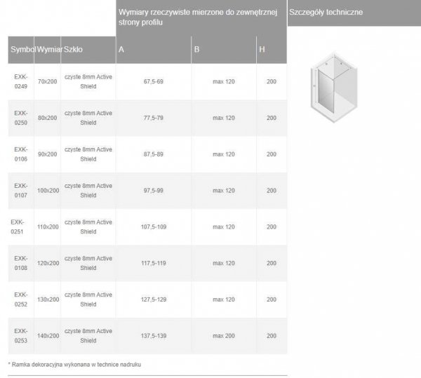421x378 pixels.
Task: Select the EXK-0249 symbol cell
Action: [21, 82]
